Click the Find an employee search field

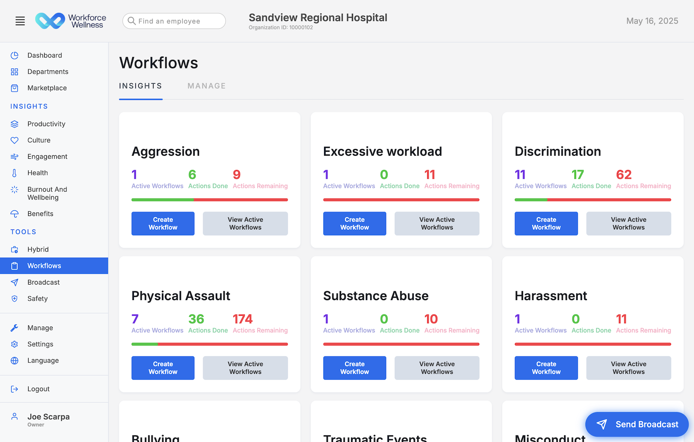click(173, 21)
